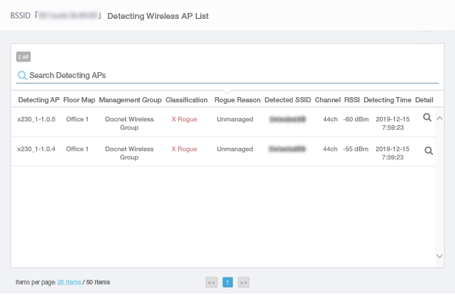The width and height of the screenshot is (455, 295).
Task: Click scroll down arrow in list scrollbar
Action: pos(440,256)
